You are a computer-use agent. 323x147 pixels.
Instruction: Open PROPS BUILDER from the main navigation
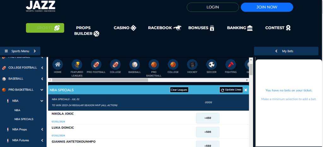(x=86, y=31)
